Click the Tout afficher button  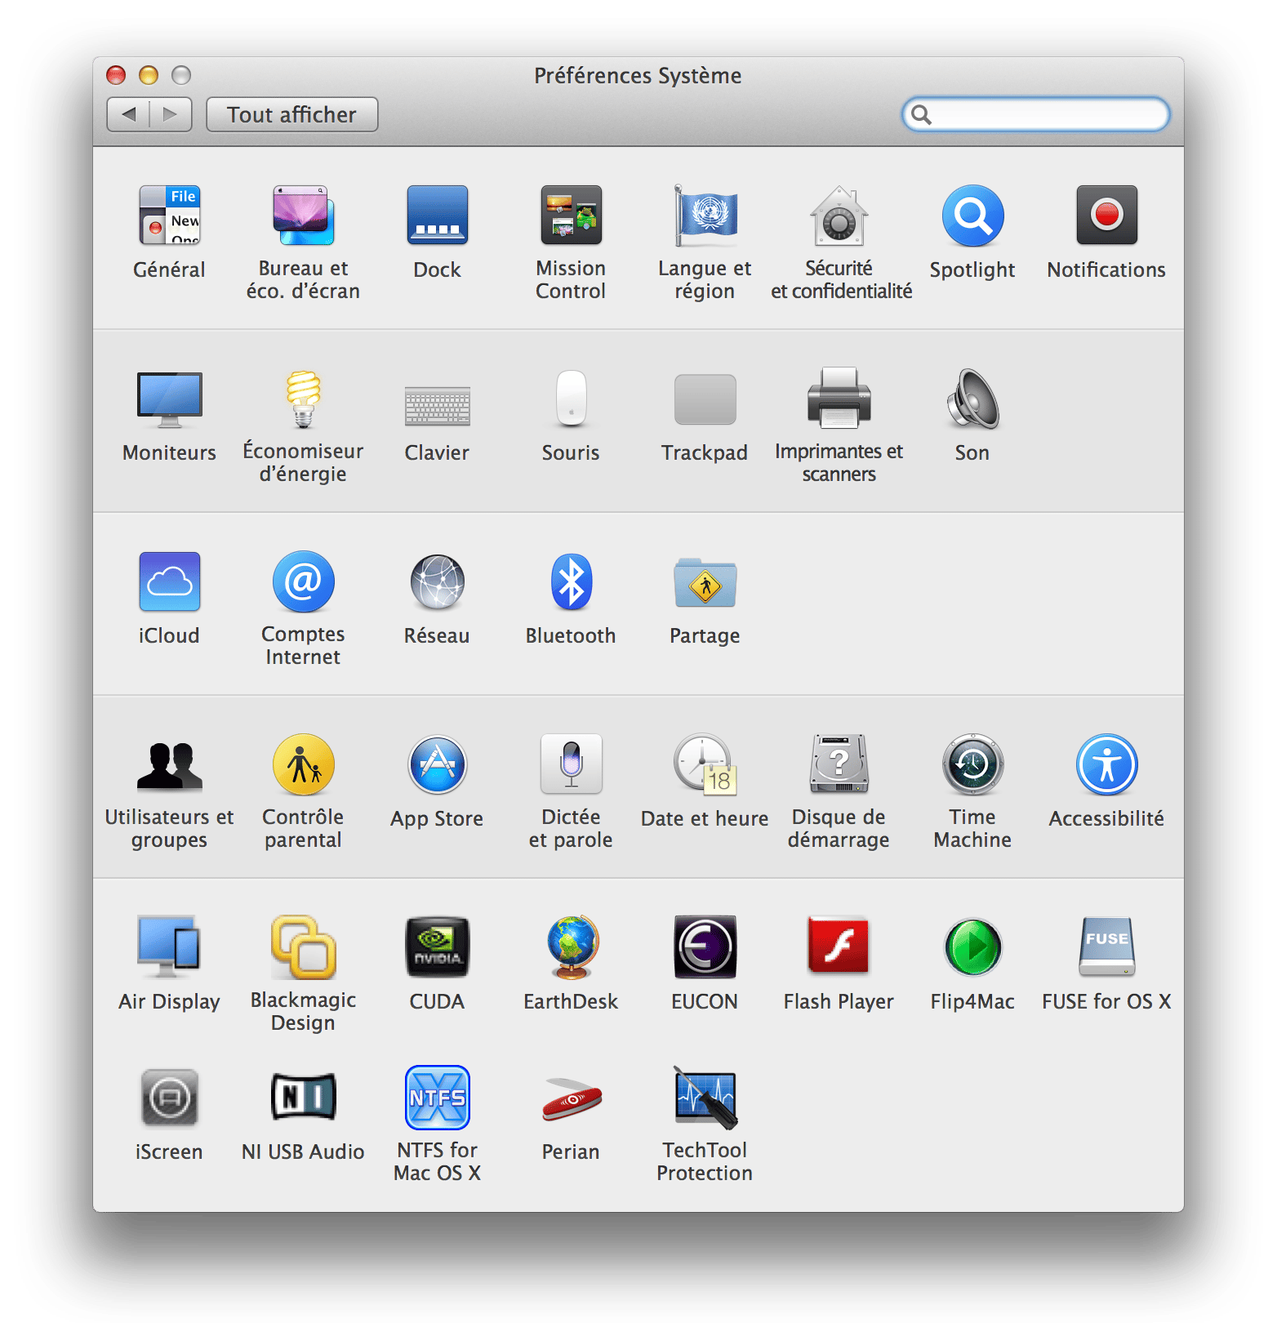click(x=291, y=114)
